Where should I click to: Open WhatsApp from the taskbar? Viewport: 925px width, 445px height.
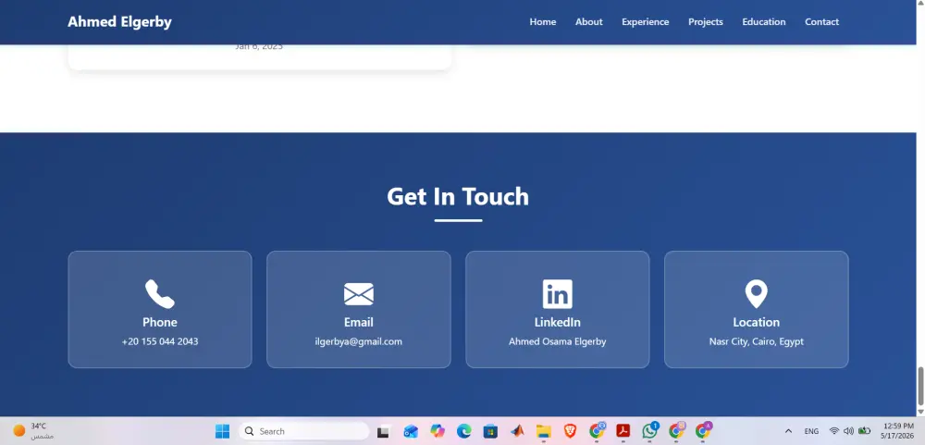click(650, 431)
